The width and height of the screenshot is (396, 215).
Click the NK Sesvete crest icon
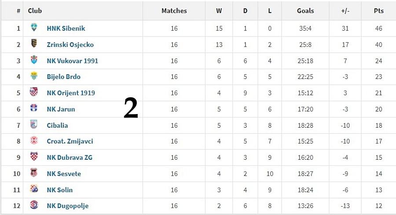34,172
